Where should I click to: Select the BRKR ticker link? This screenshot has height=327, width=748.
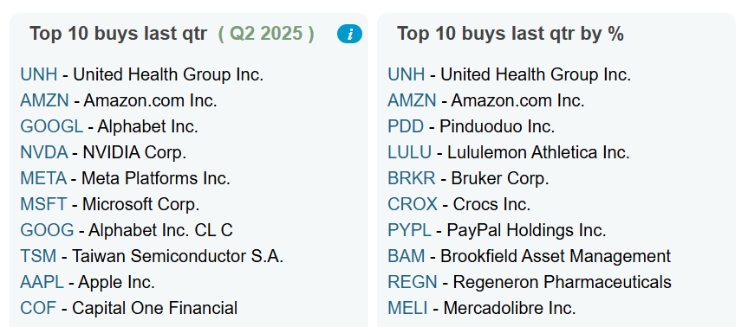tap(411, 178)
